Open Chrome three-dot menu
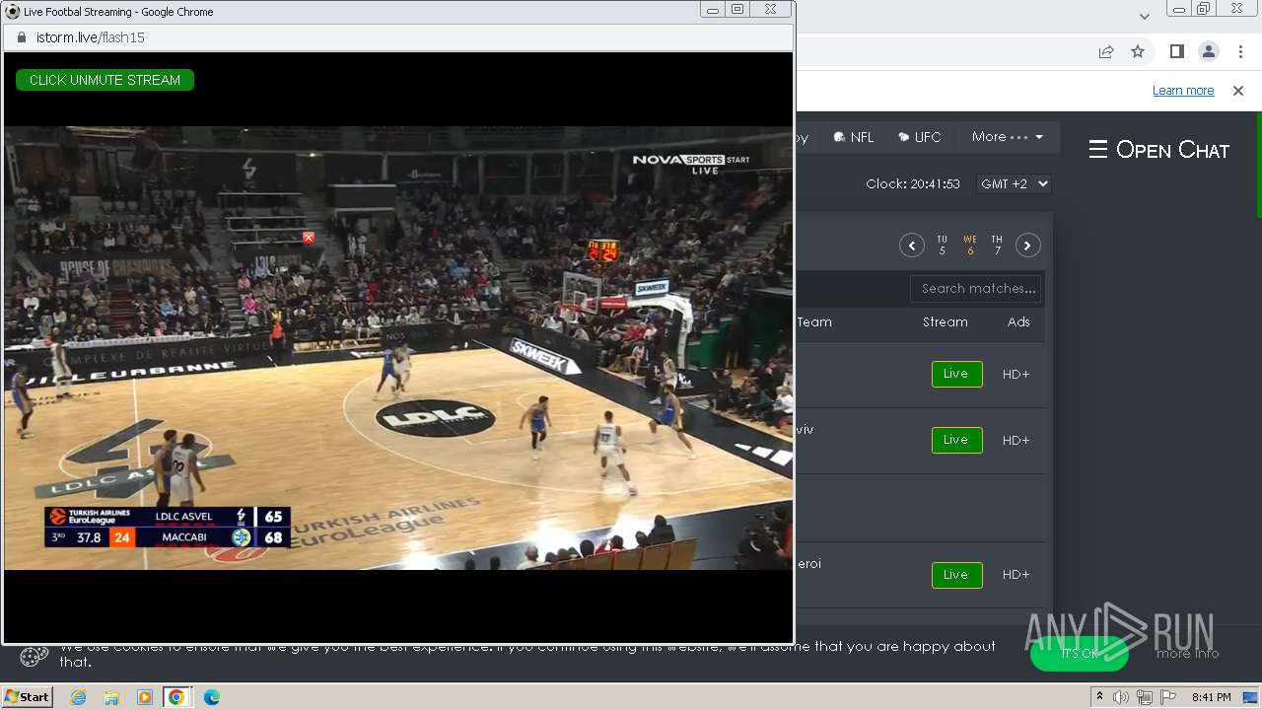This screenshot has width=1262, height=710. click(x=1239, y=51)
